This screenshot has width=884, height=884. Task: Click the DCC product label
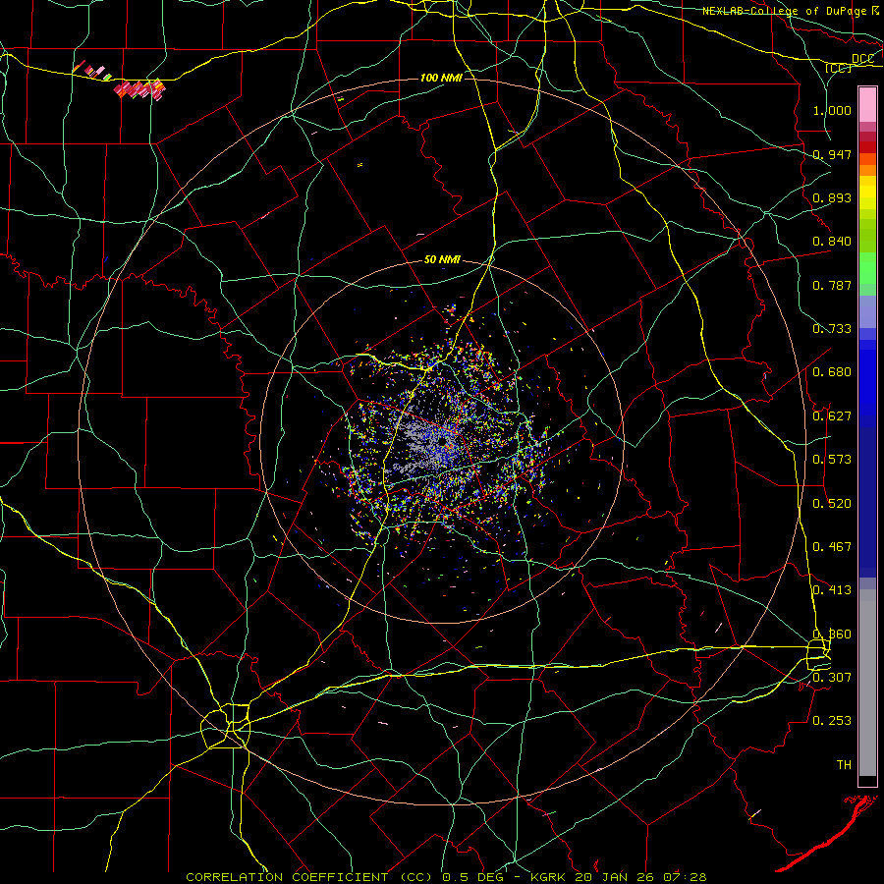pyautogui.click(x=862, y=59)
